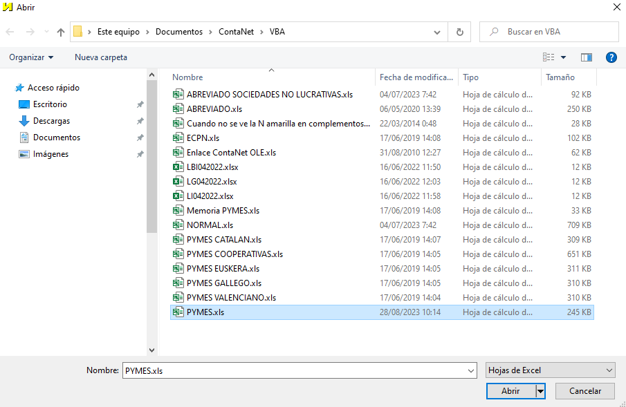The width and height of the screenshot is (626, 407).
Task: Sort files by Nombre column
Action: (x=187, y=77)
